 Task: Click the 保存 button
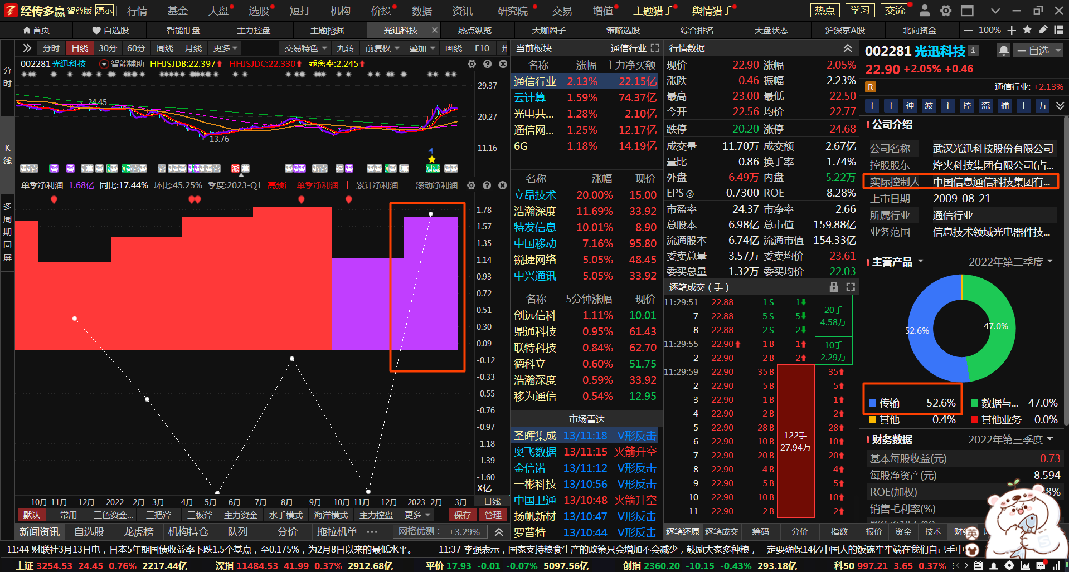pos(463,515)
